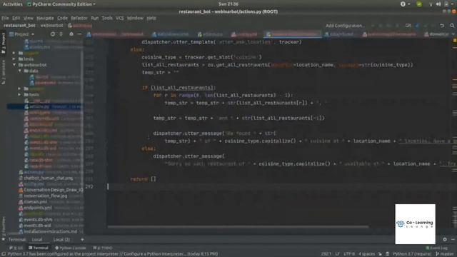This screenshot has height=257, width=457.
Task: Open the Navigate menu
Action: click(x=45, y=18)
